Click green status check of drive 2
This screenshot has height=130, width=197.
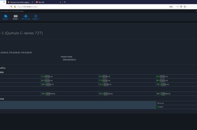(x=44, y=77)
